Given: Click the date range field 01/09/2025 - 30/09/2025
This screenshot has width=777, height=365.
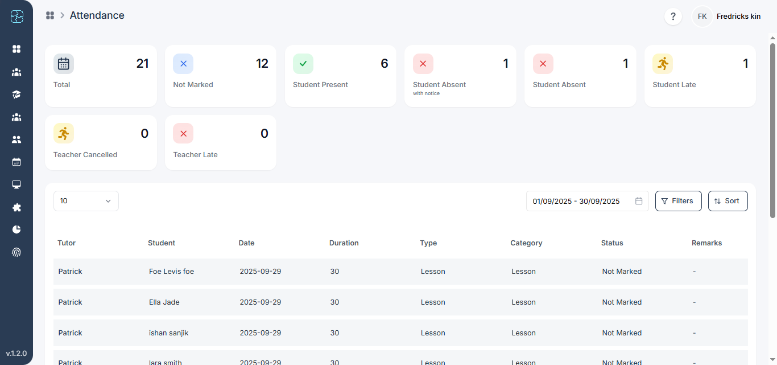Looking at the screenshot, I should pyautogui.click(x=588, y=201).
